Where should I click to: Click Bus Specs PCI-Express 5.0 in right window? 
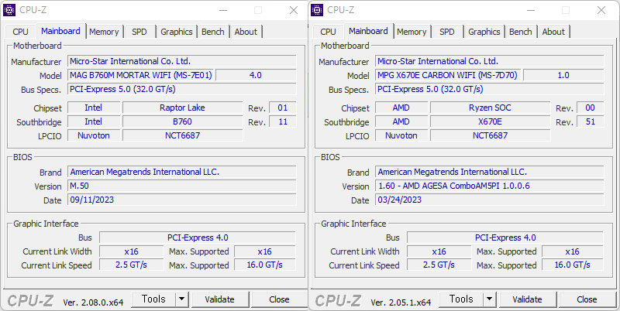[x=490, y=89]
